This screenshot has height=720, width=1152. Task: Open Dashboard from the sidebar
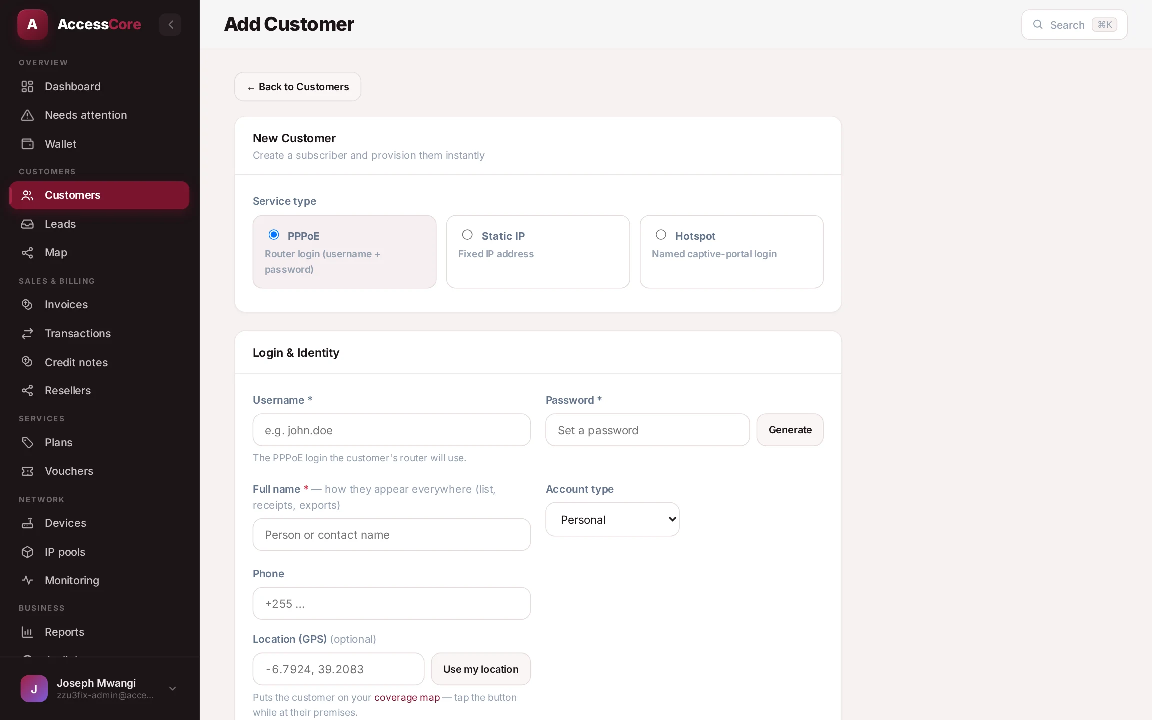[99, 86]
